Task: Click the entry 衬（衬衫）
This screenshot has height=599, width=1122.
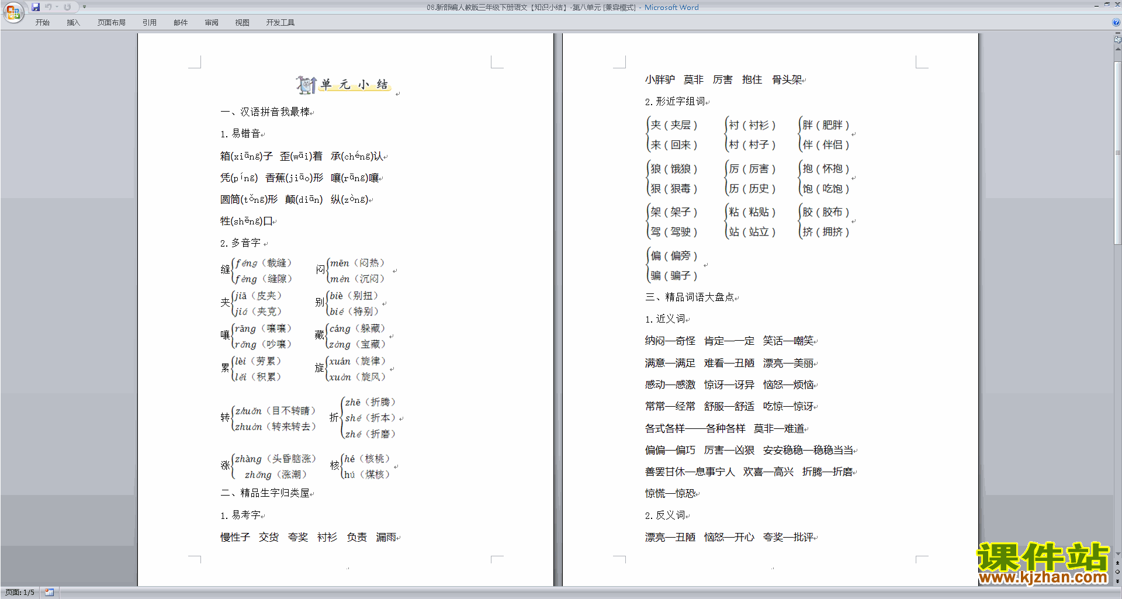Action: [x=752, y=125]
